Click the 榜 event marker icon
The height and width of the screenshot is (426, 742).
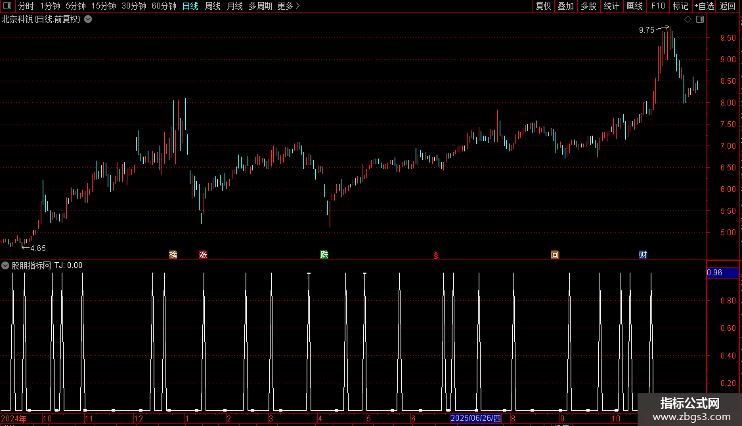(173, 254)
